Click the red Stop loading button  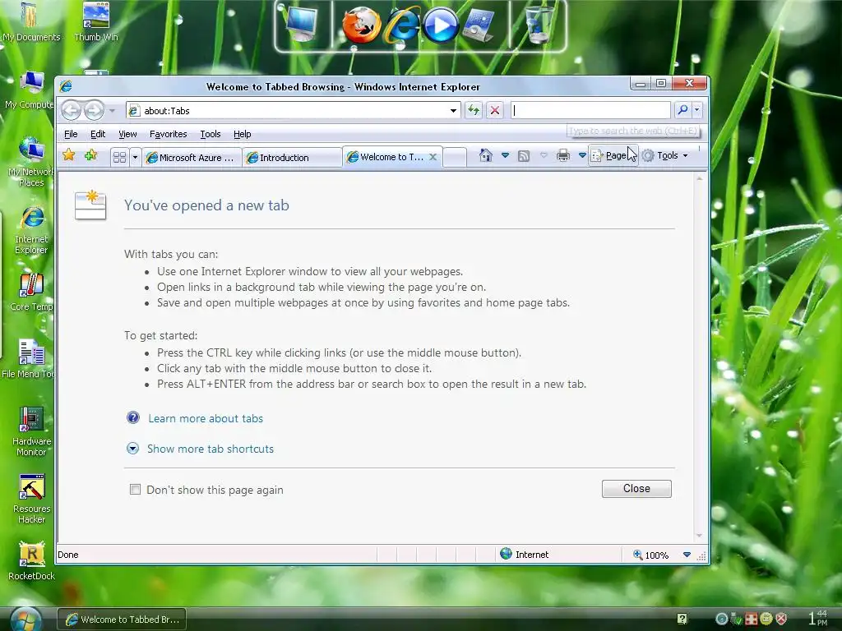pos(495,111)
